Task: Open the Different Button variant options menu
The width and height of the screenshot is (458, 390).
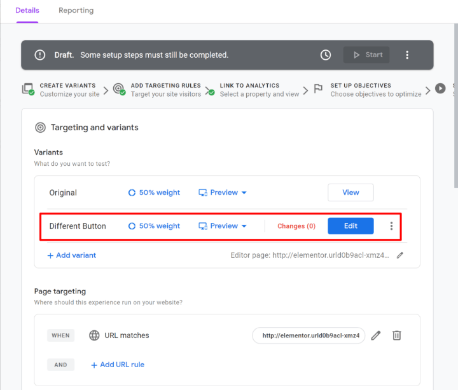Action: tap(391, 226)
